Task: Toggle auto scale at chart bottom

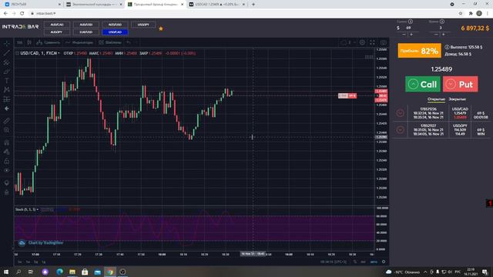Action: pyautogui.click(x=374, y=262)
